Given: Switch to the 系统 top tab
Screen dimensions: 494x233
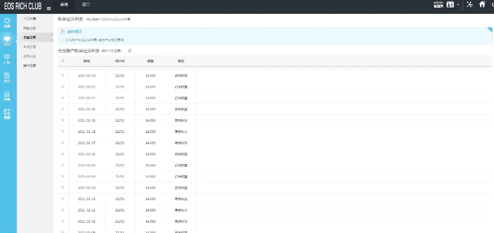Looking at the screenshot, I should click(x=64, y=4).
